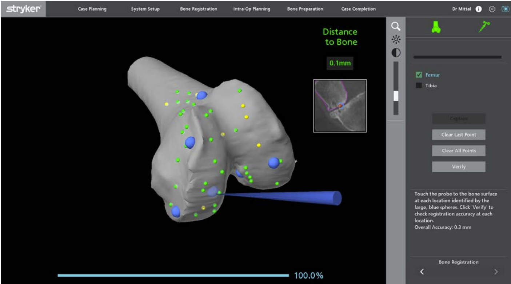Click the Stryker logo
Image resolution: width=511 pixels, height=284 pixels.
pyautogui.click(x=23, y=9)
